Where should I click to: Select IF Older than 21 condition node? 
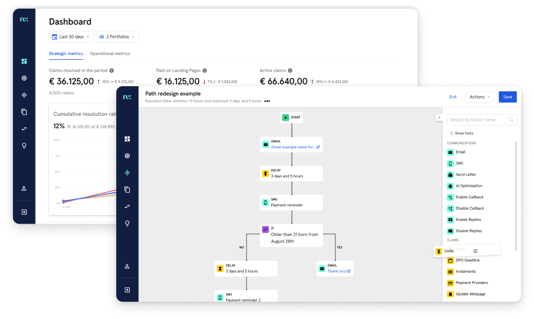291,235
